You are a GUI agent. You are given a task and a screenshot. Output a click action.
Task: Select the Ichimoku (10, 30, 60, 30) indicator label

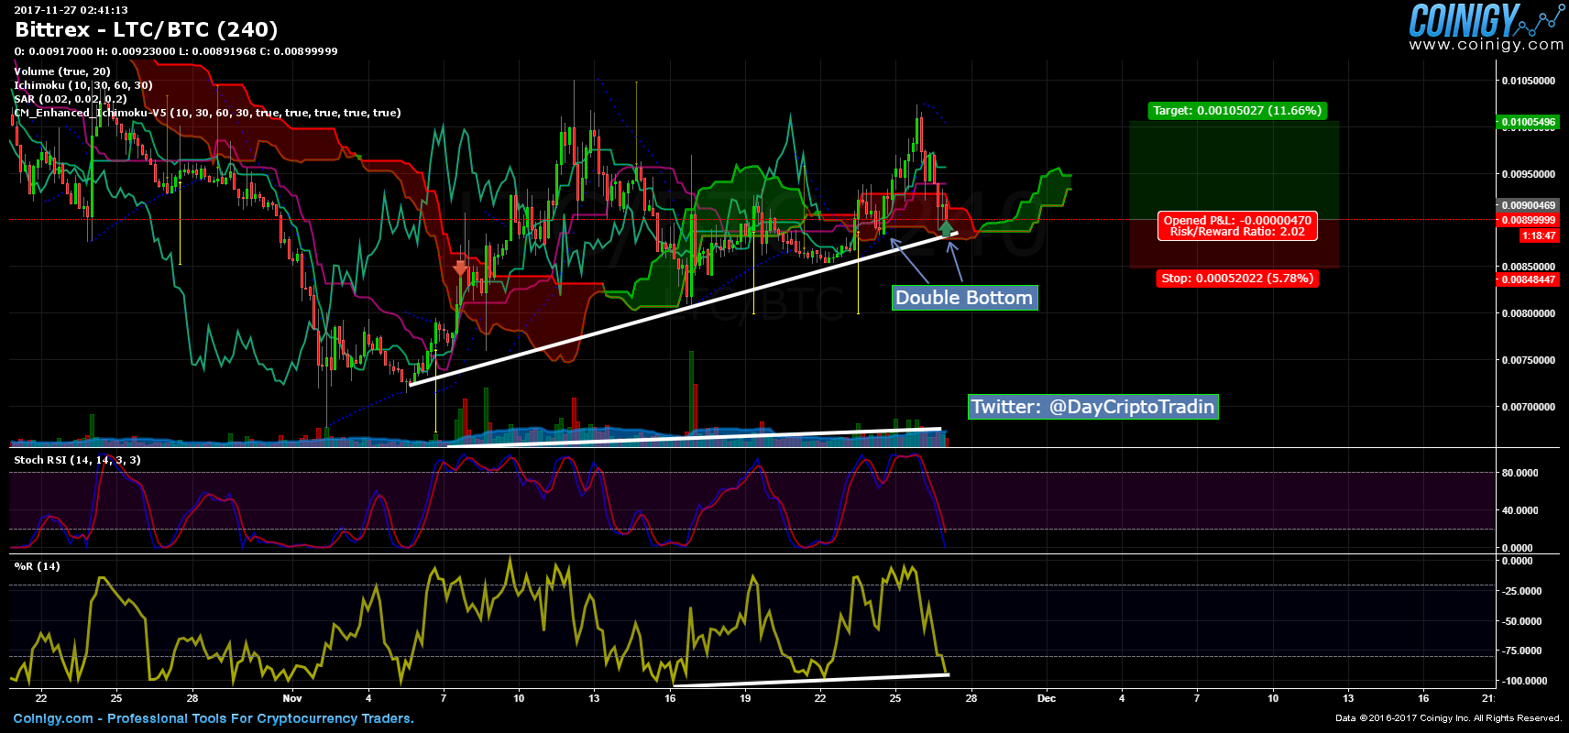pos(83,85)
